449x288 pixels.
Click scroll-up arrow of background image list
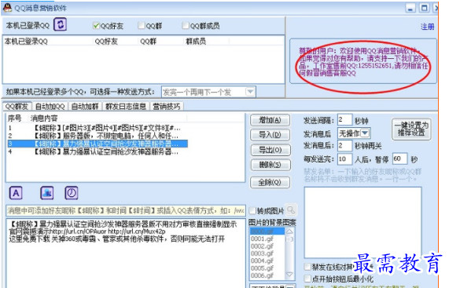coord(289,231)
